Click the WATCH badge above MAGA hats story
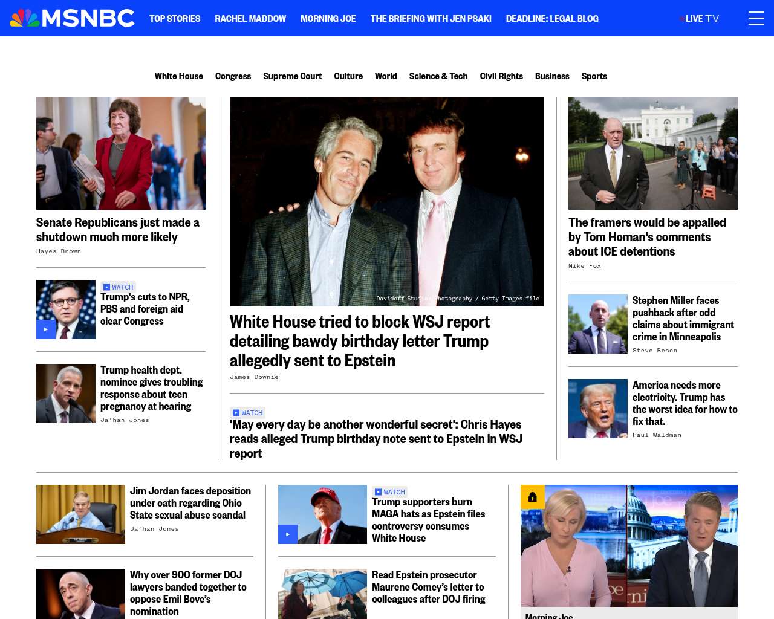 [390, 492]
